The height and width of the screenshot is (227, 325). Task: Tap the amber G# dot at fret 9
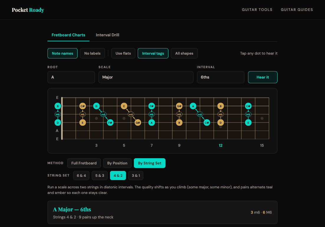click(179, 106)
